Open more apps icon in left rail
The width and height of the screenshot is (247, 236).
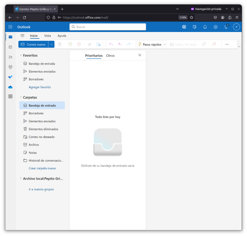[x=10, y=96]
